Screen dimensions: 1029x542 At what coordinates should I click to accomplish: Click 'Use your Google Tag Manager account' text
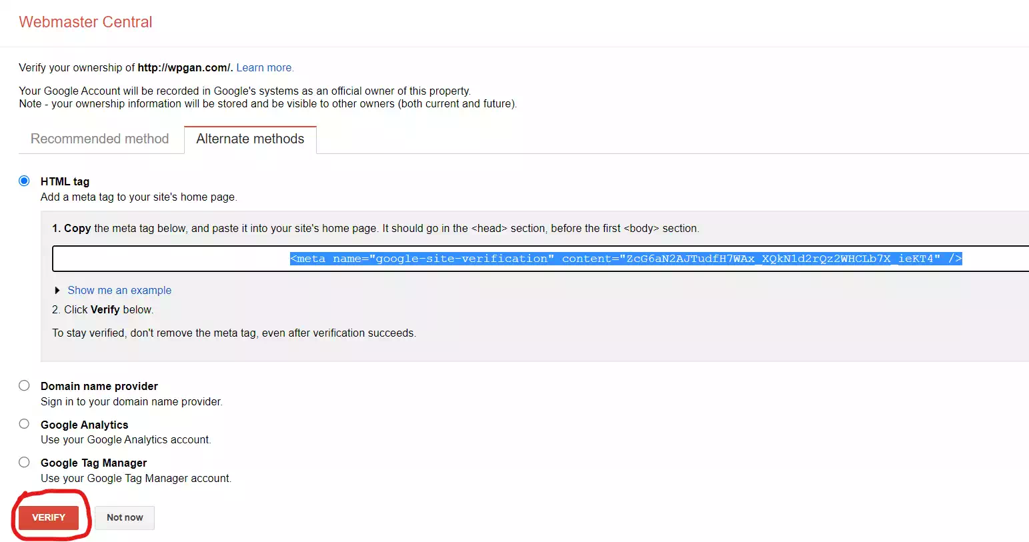[x=136, y=478]
